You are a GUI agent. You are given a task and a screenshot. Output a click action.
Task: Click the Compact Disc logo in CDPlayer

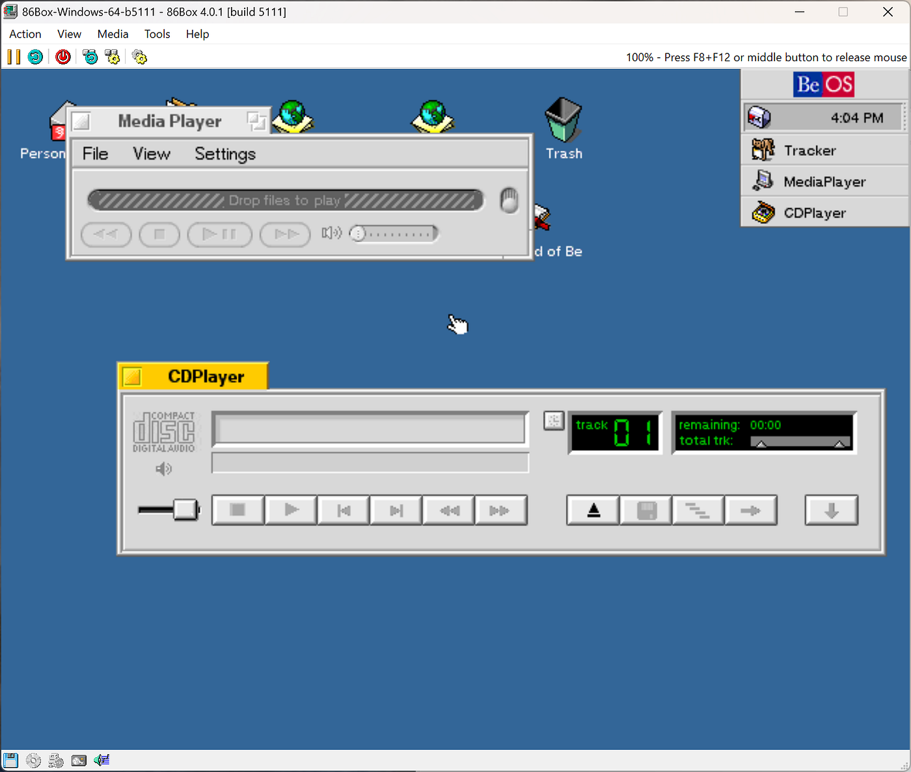pos(164,432)
